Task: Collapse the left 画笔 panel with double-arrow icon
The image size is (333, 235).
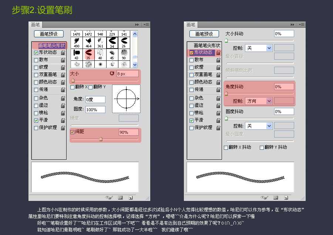Action: [x=137, y=25]
